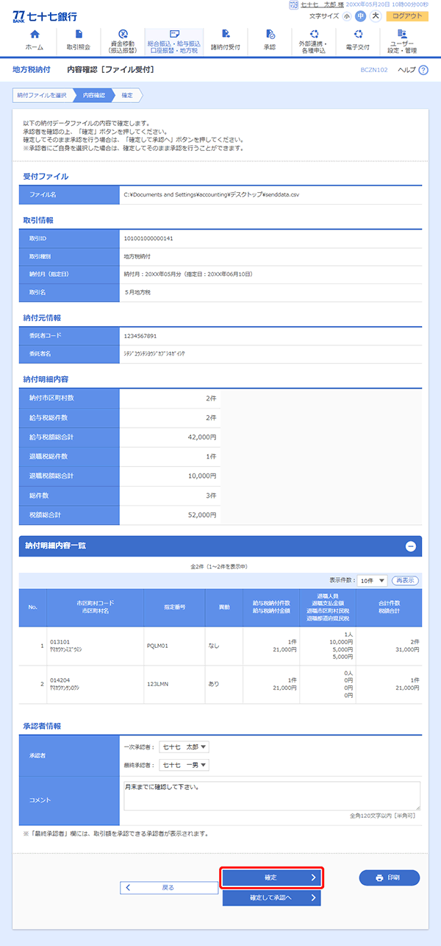The width and height of the screenshot is (441, 946).
Task: Click municipality code 013101
Action: [60, 641]
